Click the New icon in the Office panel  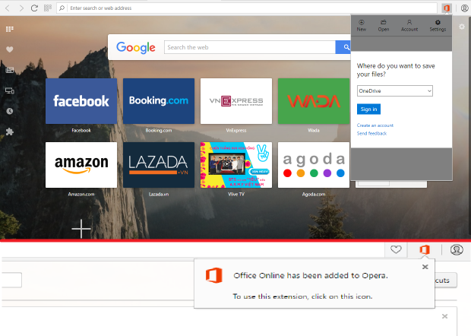(361, 25)
